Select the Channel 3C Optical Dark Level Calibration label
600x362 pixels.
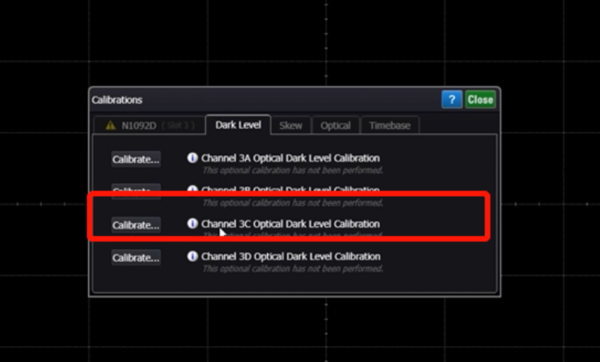pyautogui.click(x=291, y=224)
